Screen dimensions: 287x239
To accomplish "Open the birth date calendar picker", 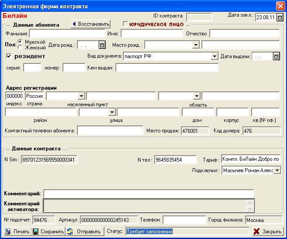I will click(x=102, y=45).
